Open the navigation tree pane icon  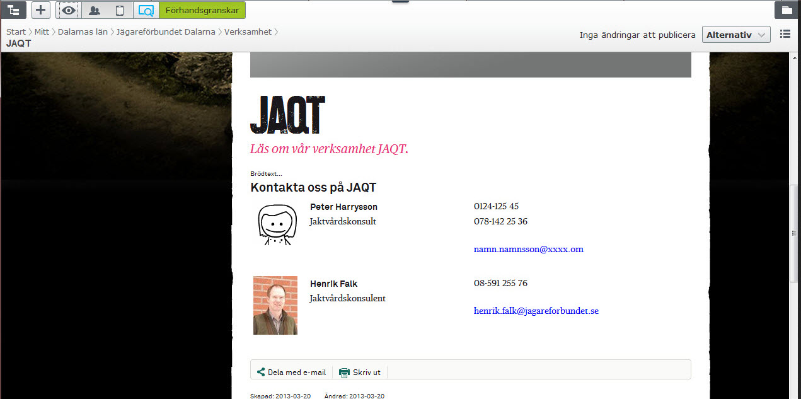14,10
